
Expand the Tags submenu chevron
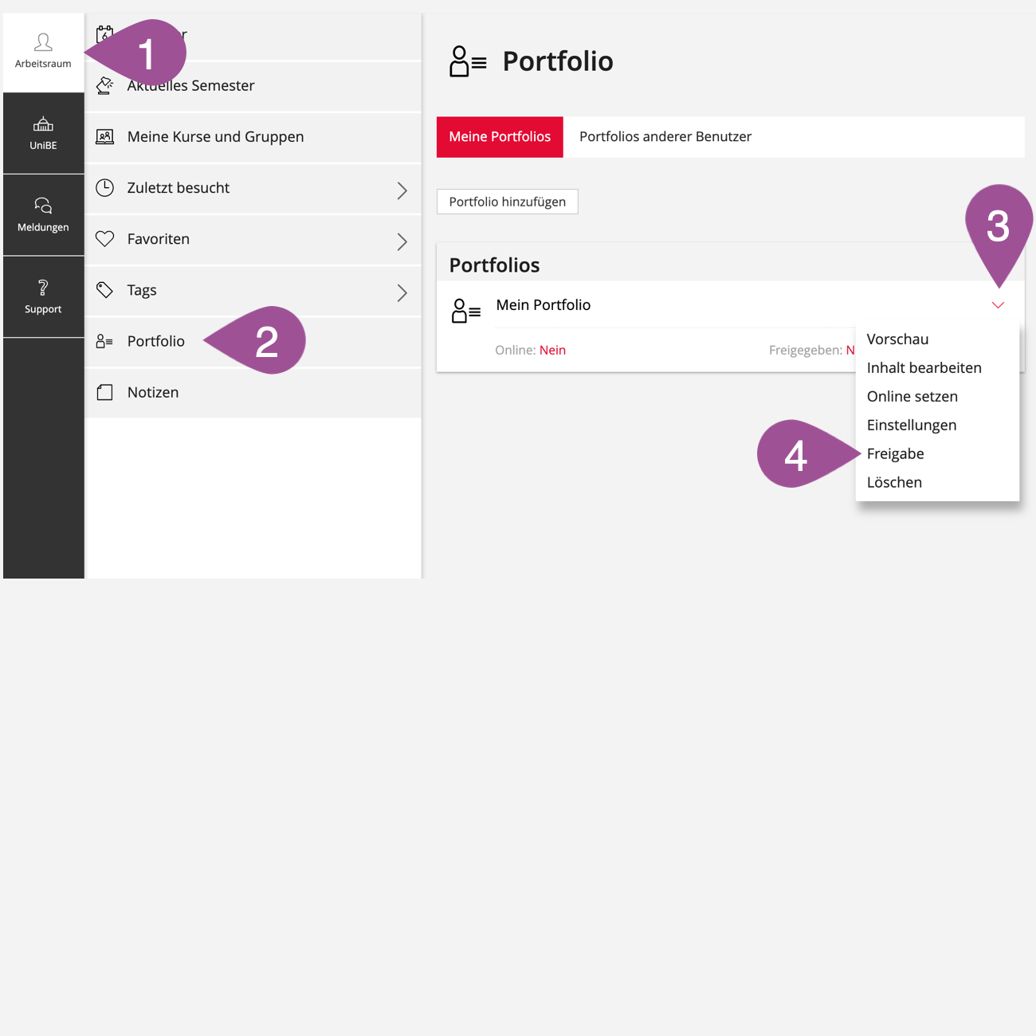pos(402,292)
